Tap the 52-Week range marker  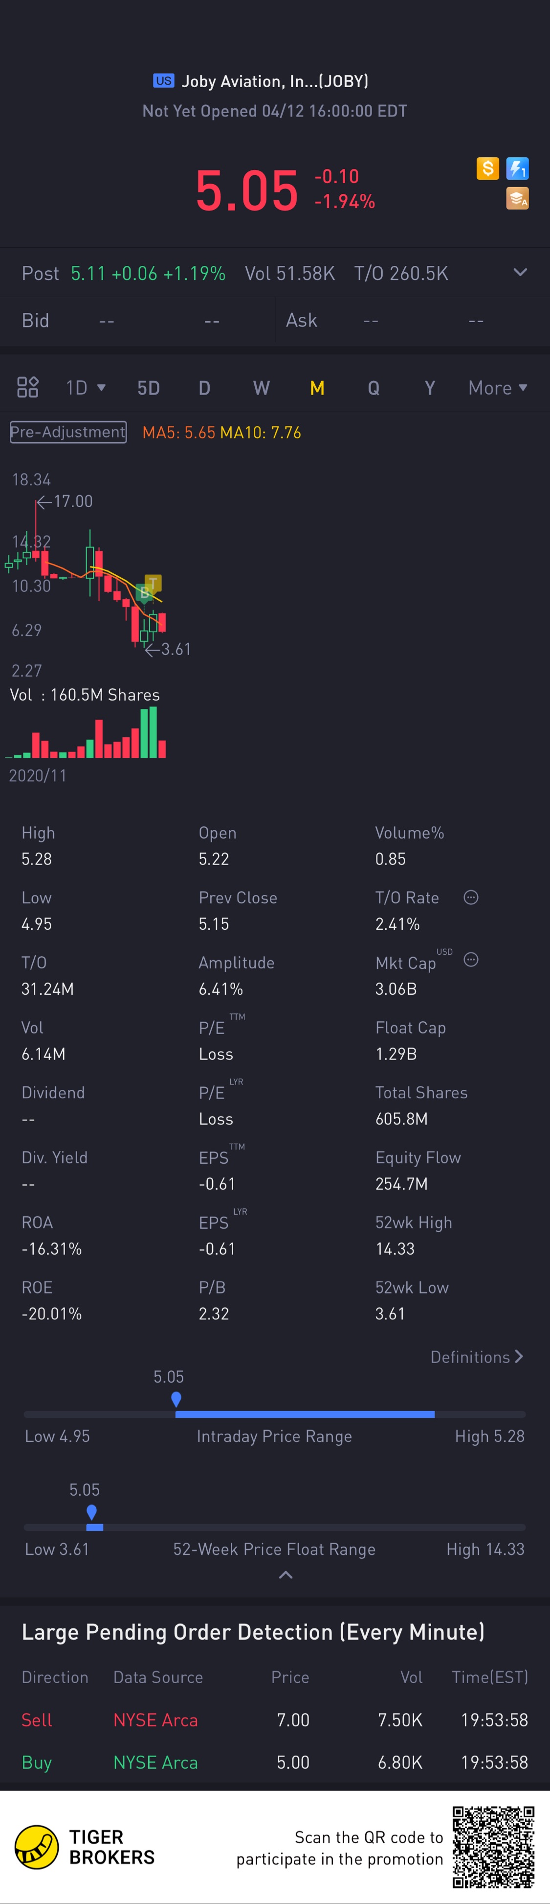(91, 1511)
